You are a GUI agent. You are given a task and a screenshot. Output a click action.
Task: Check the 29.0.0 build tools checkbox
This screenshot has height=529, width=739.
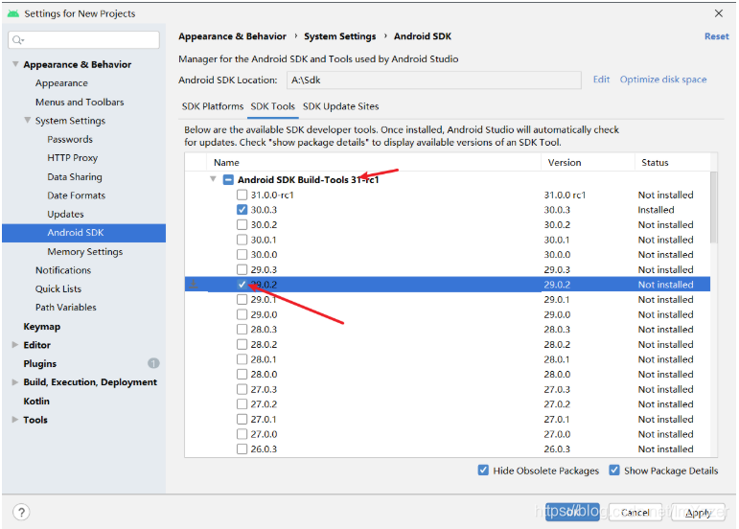(x=242, y=314)
